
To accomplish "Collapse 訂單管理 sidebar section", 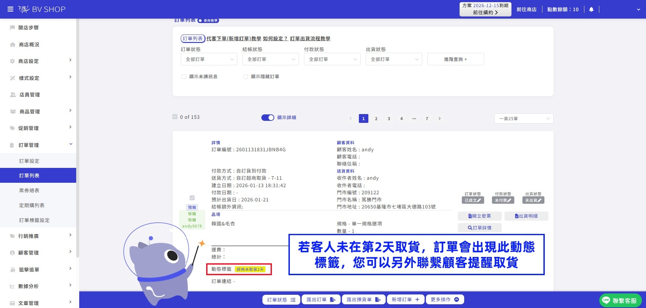I will (x=38, y=145).
